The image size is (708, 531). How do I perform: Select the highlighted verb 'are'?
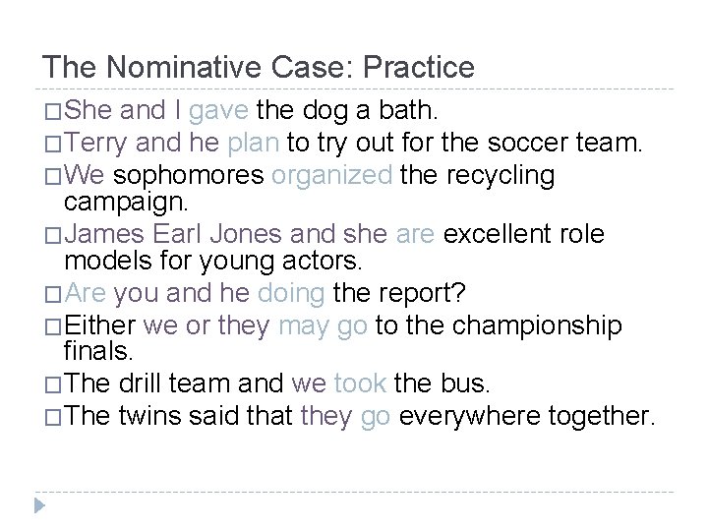(x=415, y=234)
